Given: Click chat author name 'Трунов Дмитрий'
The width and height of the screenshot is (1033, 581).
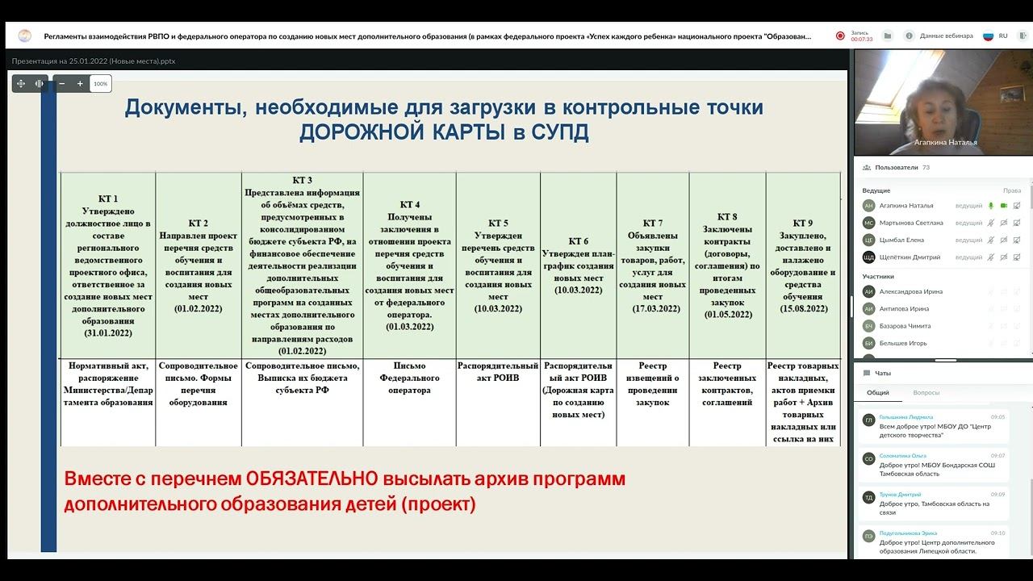Looking at the screenshot, I should coord(900,495).
